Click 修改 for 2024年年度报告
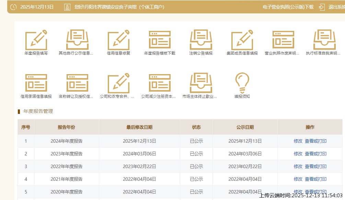Viewport: 345px width, 200px height. (298, 141)
